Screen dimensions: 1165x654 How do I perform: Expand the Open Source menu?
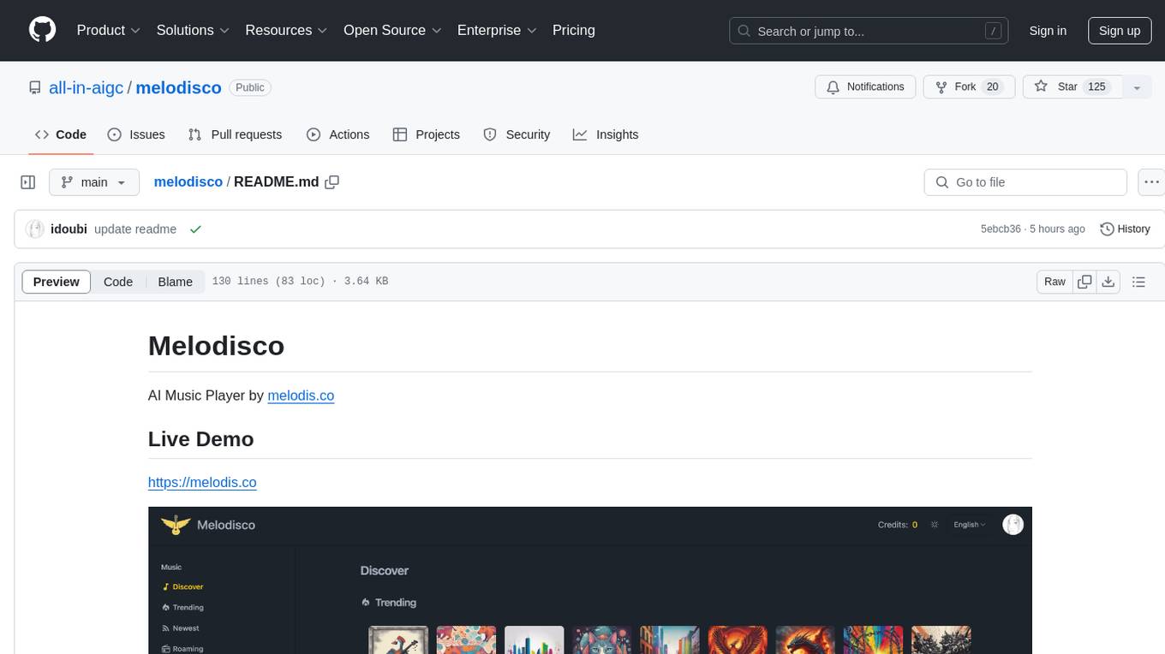tap(392, 30)
